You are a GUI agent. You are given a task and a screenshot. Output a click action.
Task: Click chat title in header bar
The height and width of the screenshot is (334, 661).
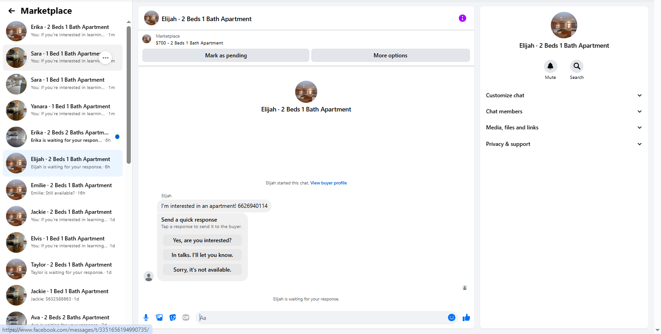pyautogui.click(x=207, y=19)
